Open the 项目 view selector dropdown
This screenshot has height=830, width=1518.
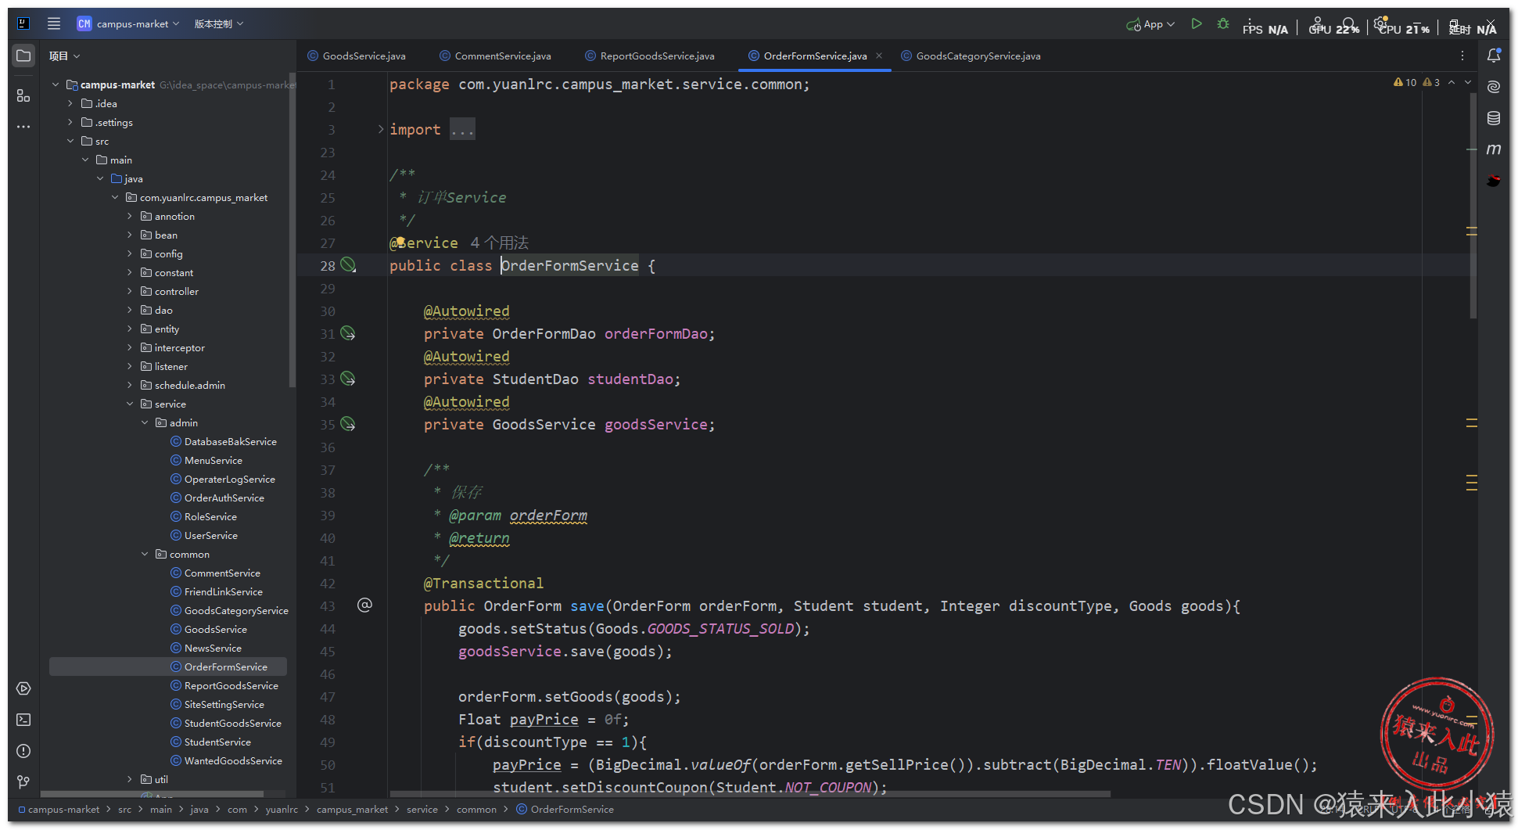64,56
